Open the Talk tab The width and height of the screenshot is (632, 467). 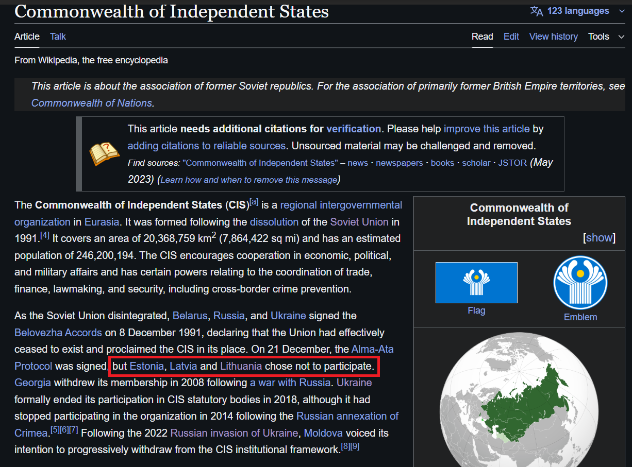click(x=58, y=37)
